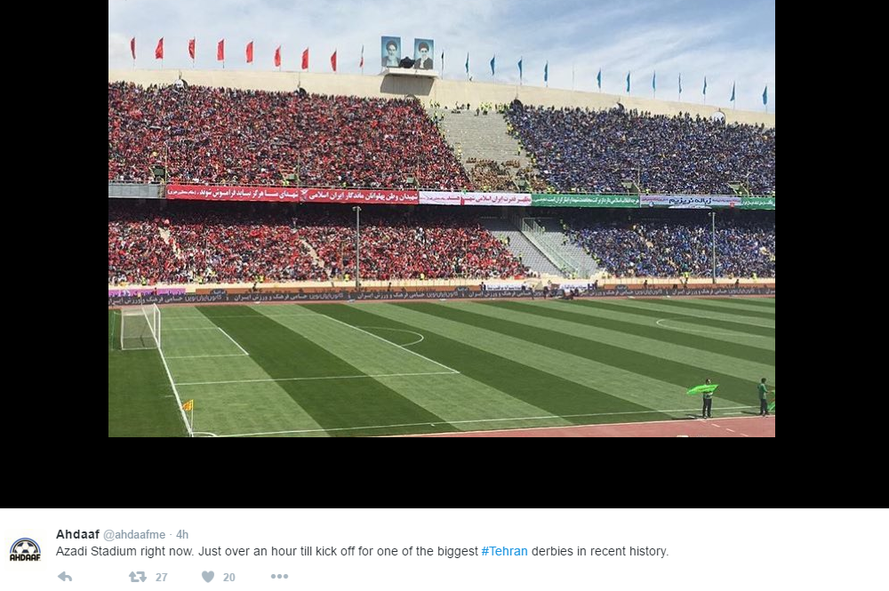This screenshot has width=889, height=591.
Task: Click the like count 20
Action: (229, 578)
